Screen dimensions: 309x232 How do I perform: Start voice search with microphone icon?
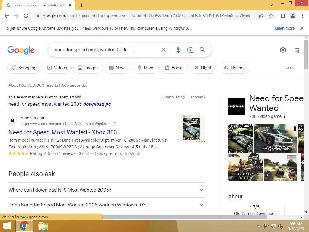click(178, 50)
